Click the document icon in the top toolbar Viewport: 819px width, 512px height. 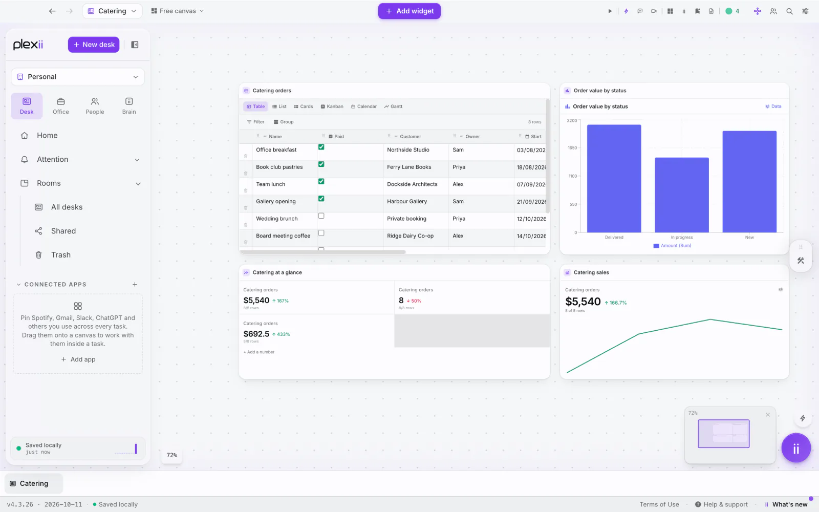tap(711, 11)
